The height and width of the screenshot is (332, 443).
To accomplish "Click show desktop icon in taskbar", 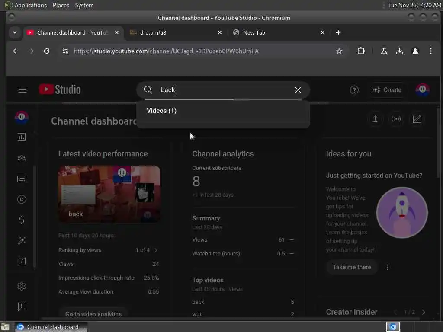I will point(5,327).
